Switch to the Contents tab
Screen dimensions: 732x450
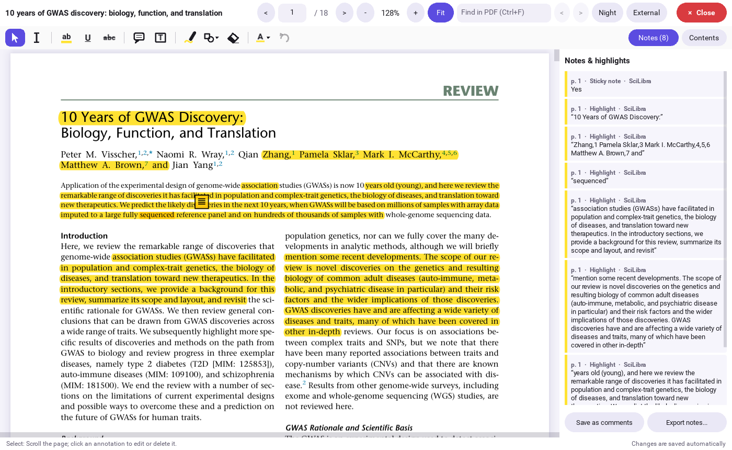[x=704, y=38]
